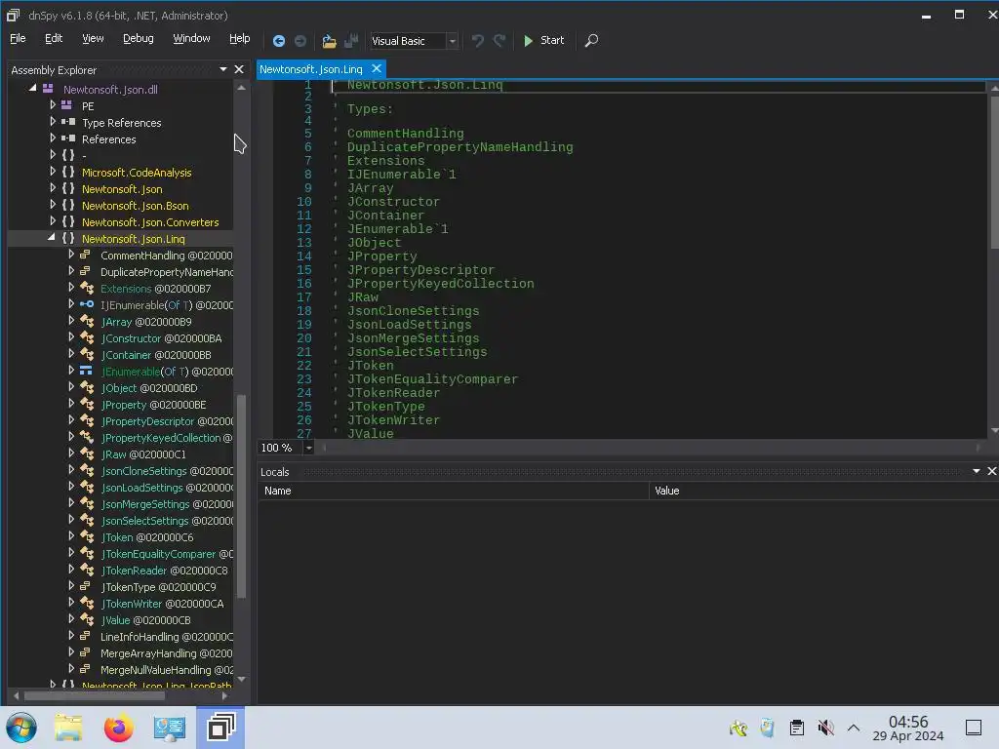Collapse the Newtonsoft.Json.dll tree node

[x=32, y=89]
